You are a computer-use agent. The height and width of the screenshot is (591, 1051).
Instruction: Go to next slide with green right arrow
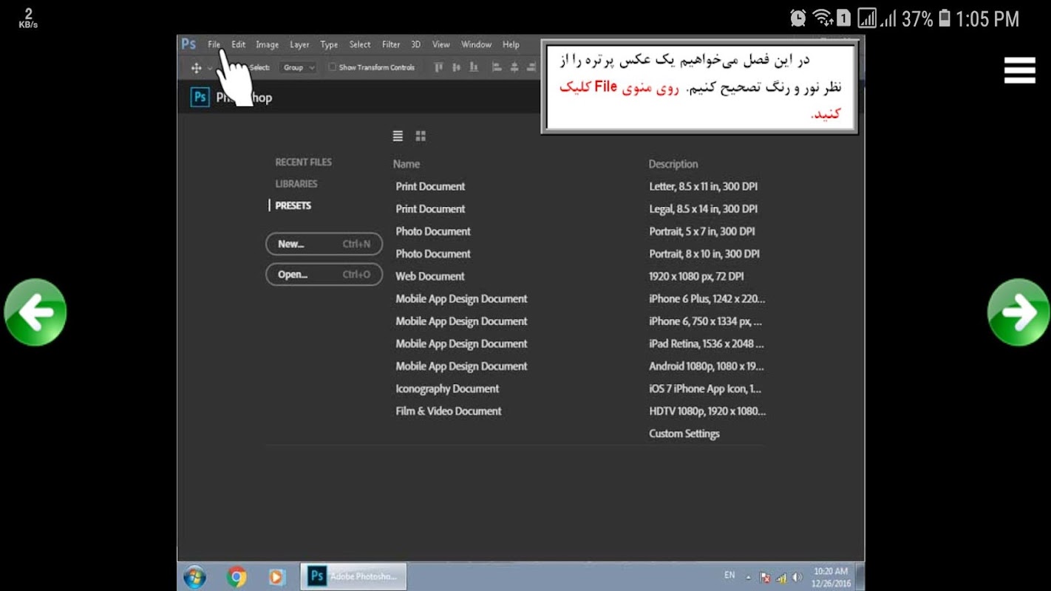(1018, 312)
